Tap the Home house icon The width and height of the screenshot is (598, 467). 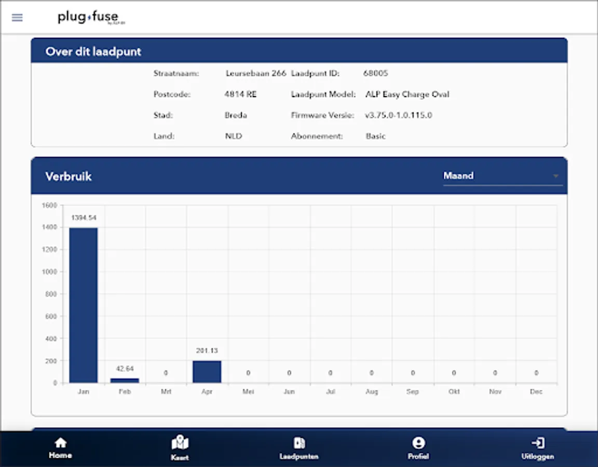[x=60, y=443]
